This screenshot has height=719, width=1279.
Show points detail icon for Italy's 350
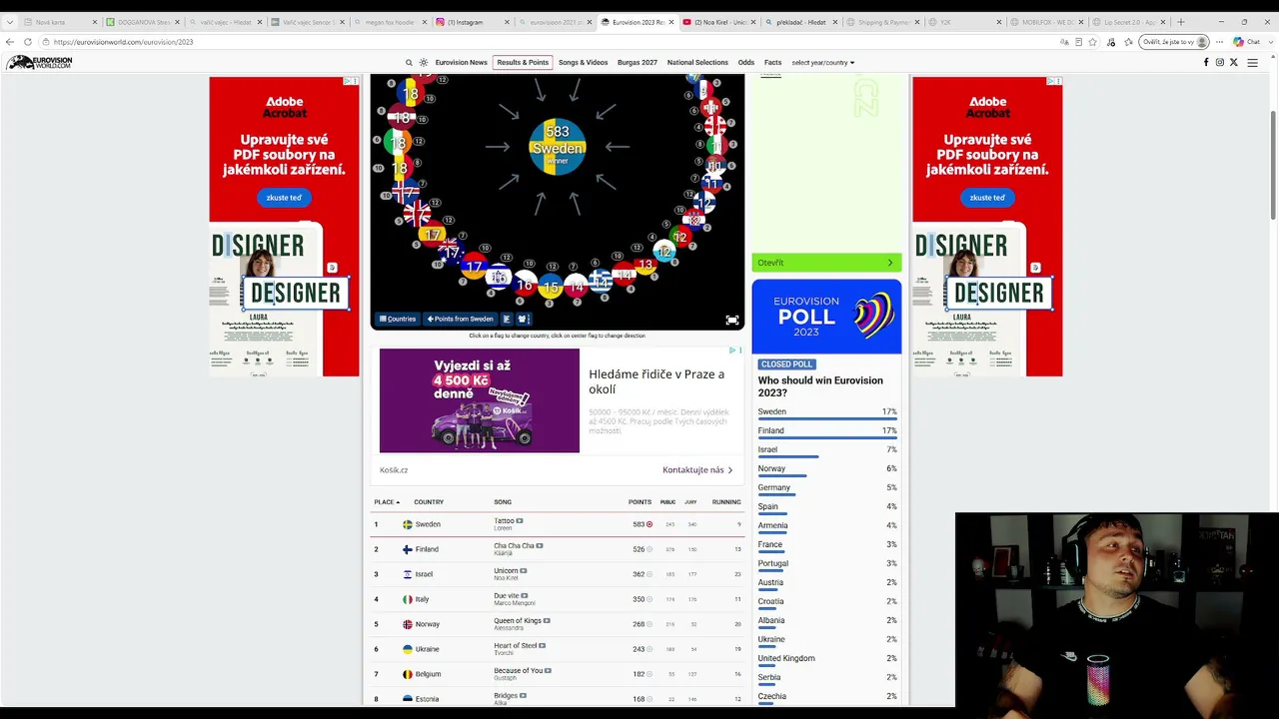tap(649, 599)
